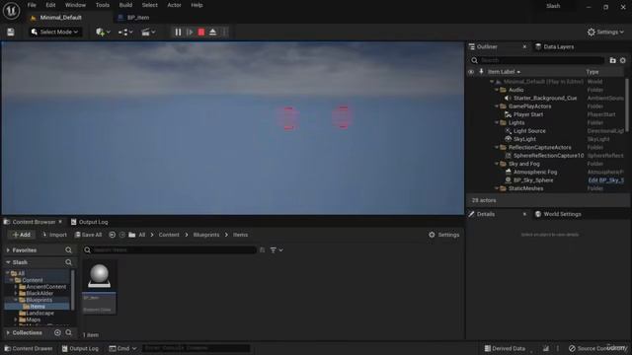Select SkyLight actor
Screen dimensions: 632x355
[x=524, y=139]
